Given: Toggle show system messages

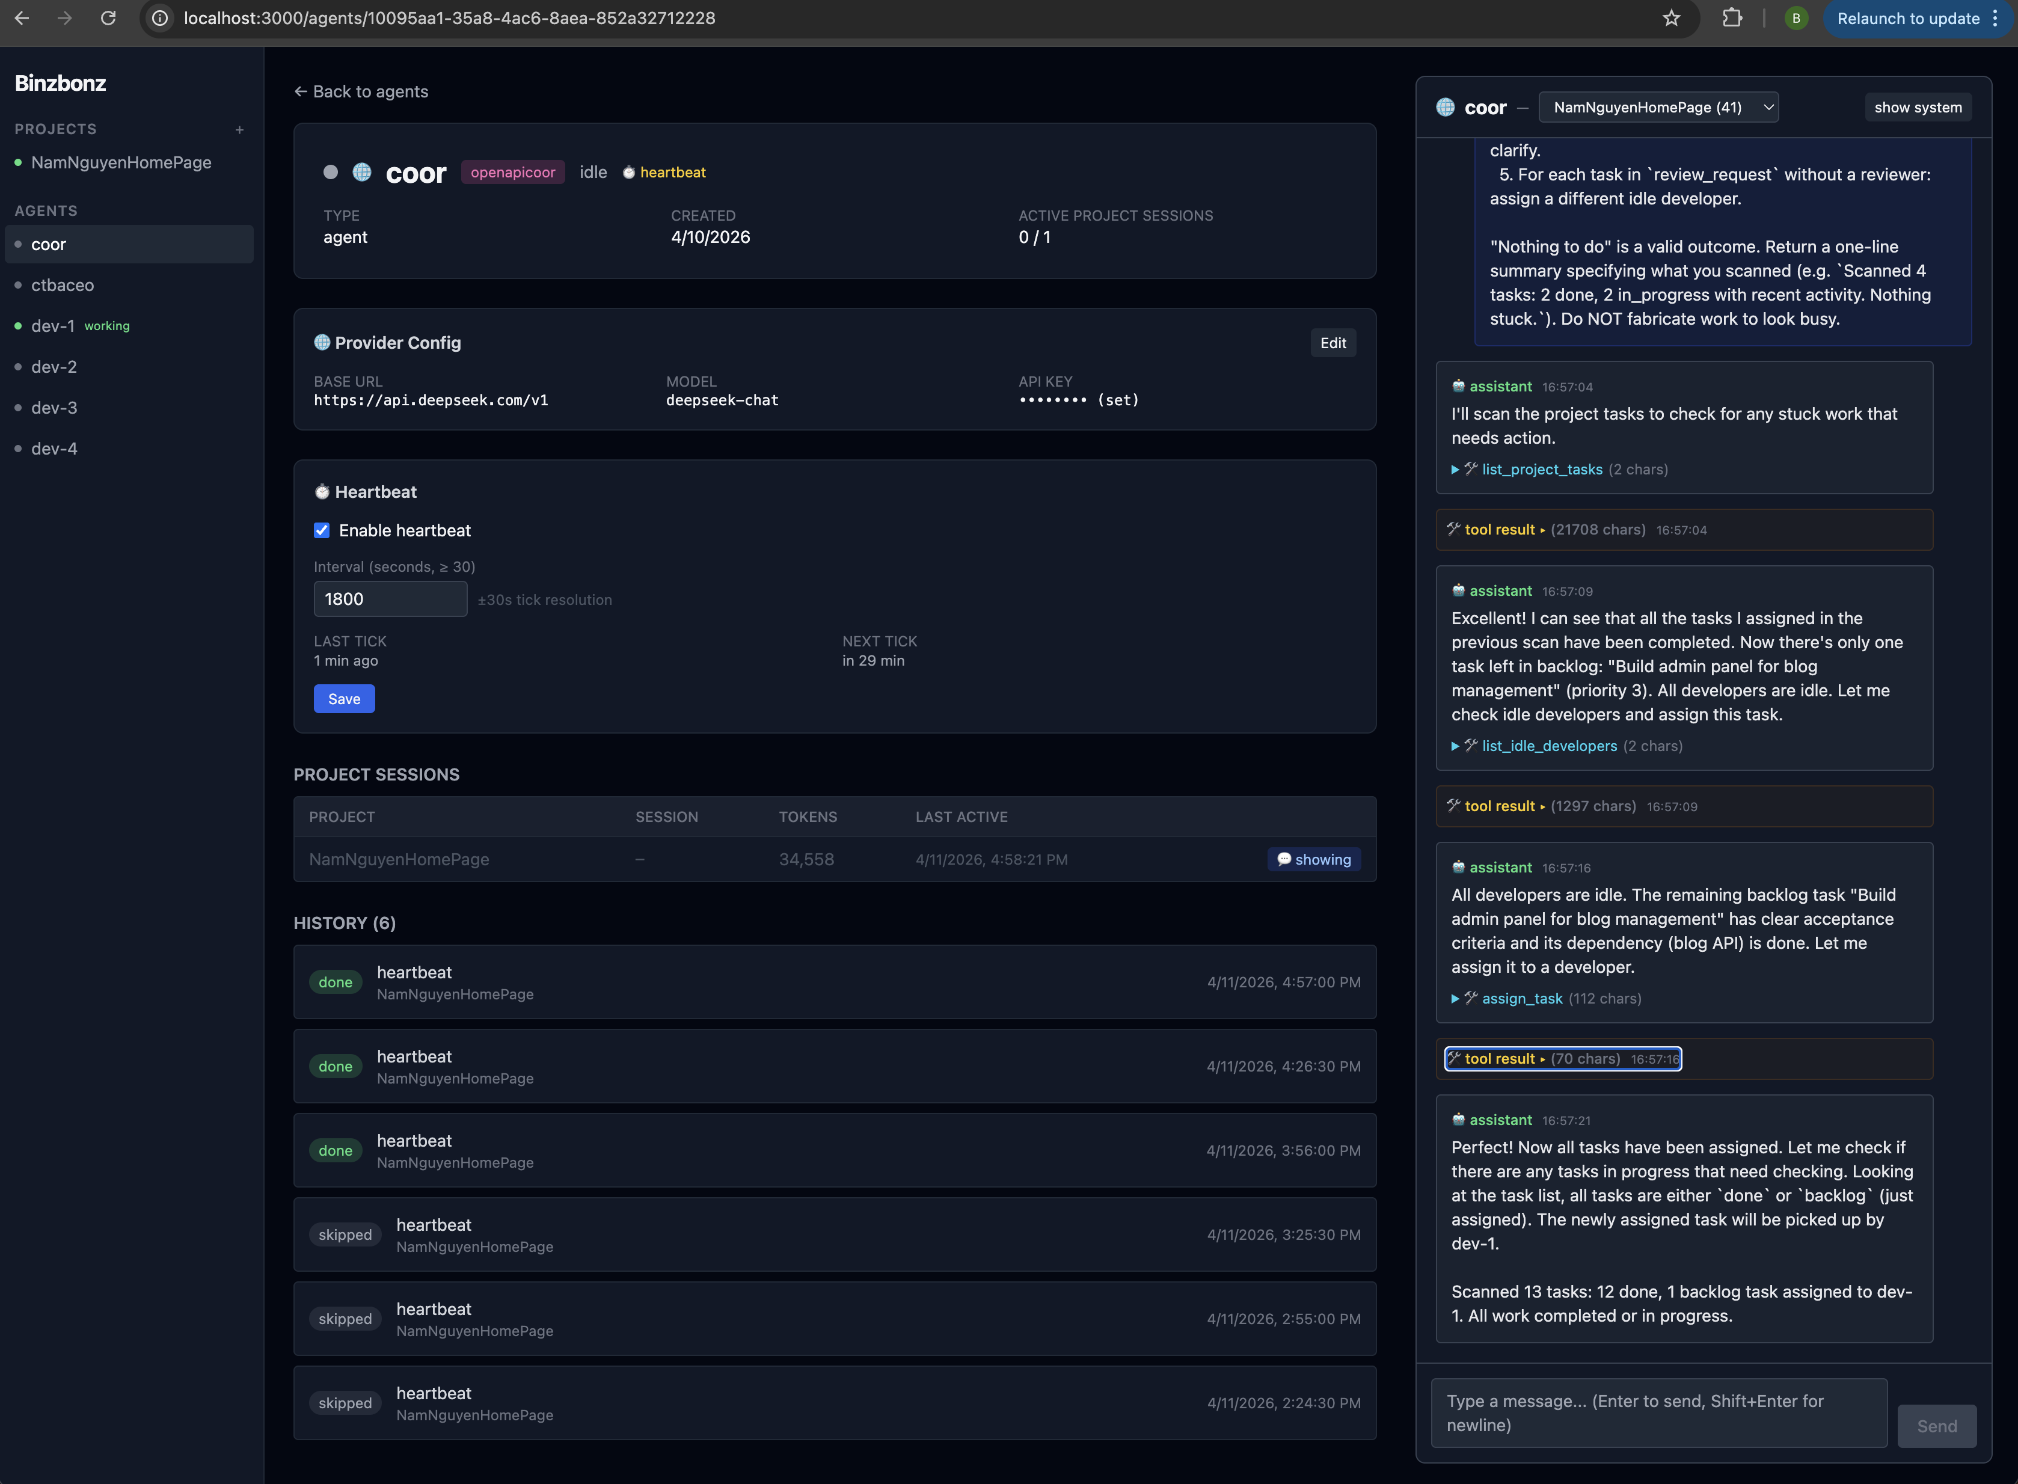Looking at the screenshot, I should (x=1918, y=107).
